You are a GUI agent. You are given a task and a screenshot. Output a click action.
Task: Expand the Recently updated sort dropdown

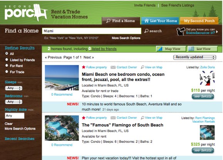click(194, 57)
